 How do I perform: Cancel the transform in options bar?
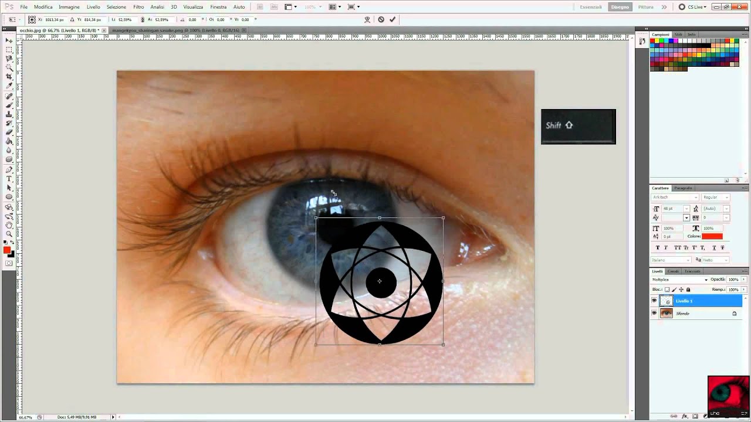[381, 19]
